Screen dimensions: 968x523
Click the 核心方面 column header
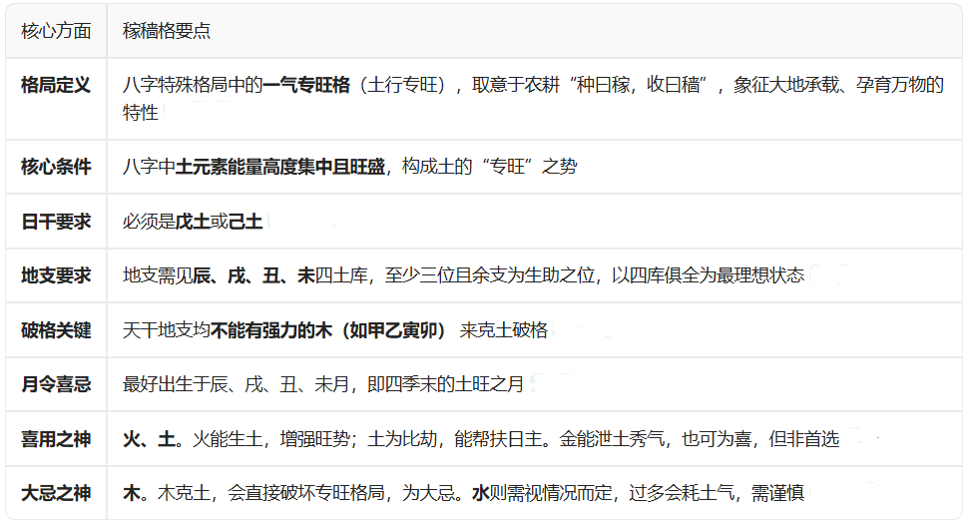click(x=56, y=31)
